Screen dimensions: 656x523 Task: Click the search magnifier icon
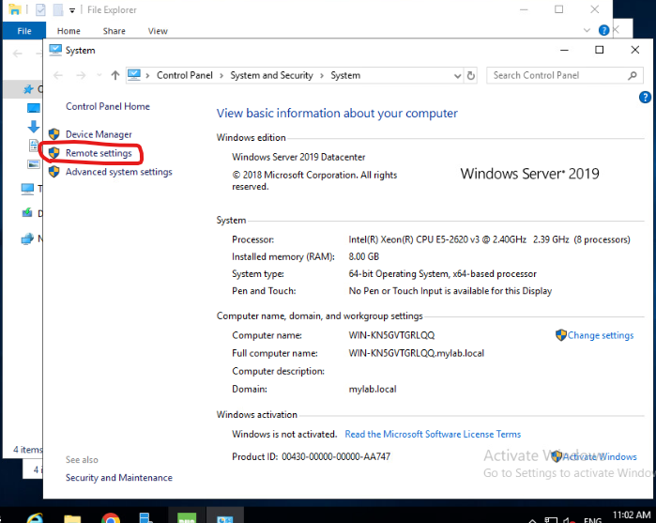633,75
